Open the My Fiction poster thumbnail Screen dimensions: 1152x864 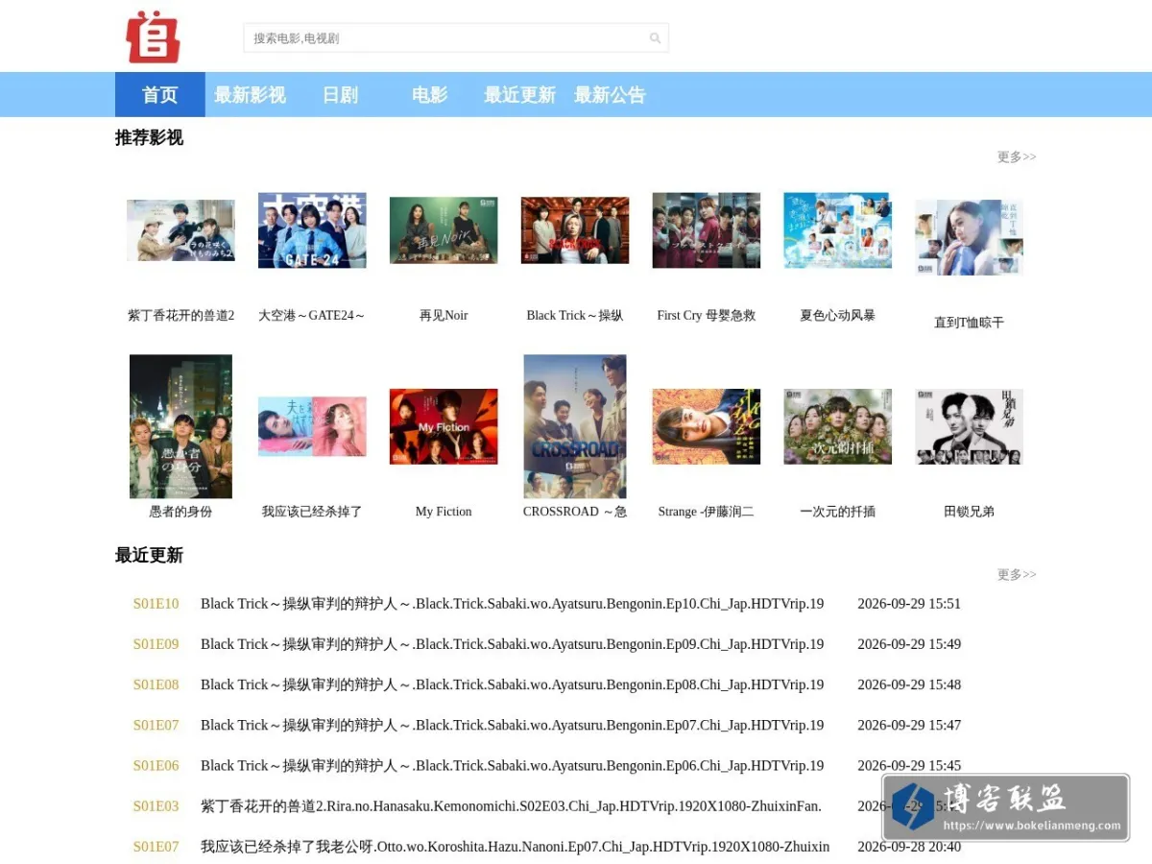point(444,426)
